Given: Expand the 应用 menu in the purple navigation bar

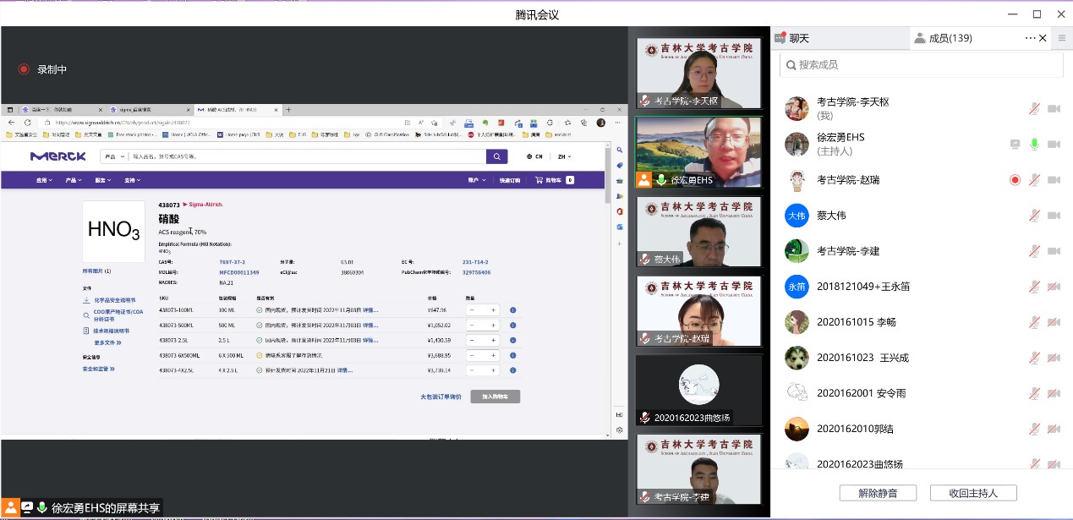Looking at the screenshot, I should click(44, 180).
